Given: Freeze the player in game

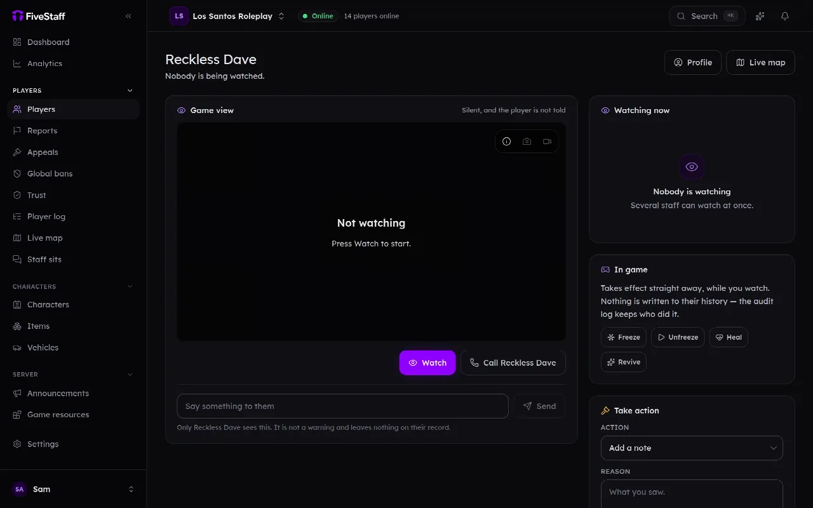Looking at the screenshot, I should (x=624, y=337).
